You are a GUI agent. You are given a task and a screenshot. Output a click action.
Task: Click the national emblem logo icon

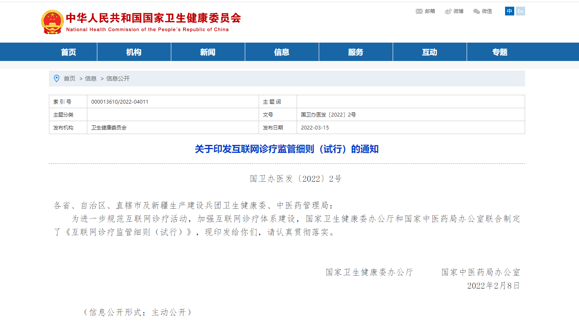tap(52, 22)
